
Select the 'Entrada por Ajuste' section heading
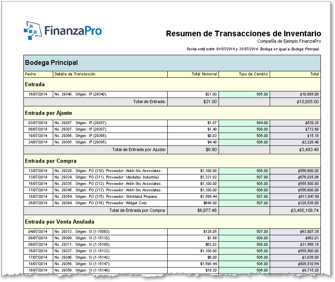[48, 113]
